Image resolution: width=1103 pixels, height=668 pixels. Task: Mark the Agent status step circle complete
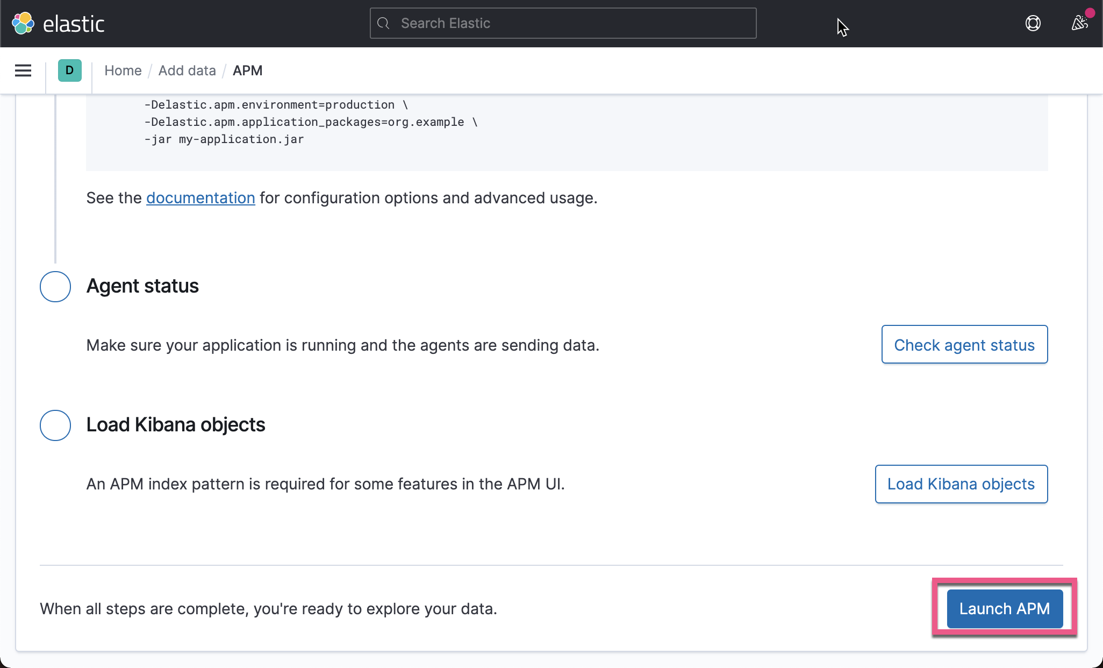point(55,287)
